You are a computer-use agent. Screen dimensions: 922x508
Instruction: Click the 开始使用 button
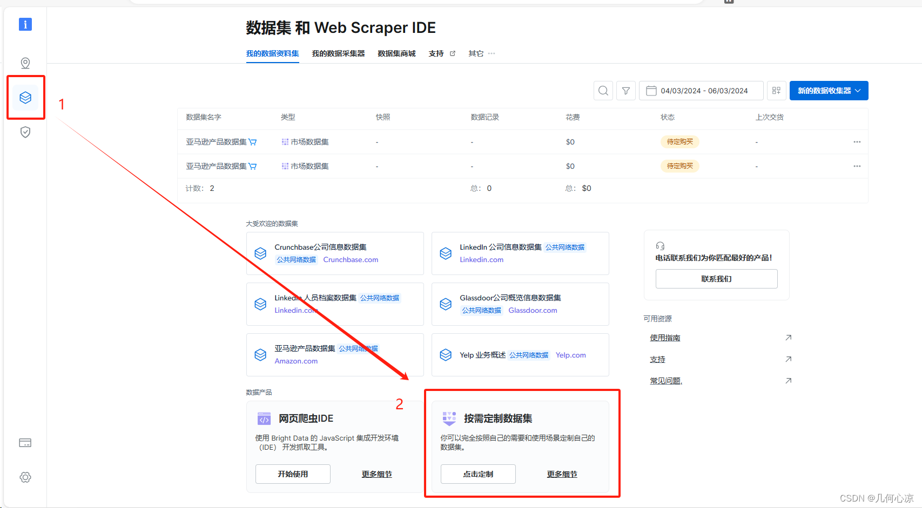click(293, 474)
